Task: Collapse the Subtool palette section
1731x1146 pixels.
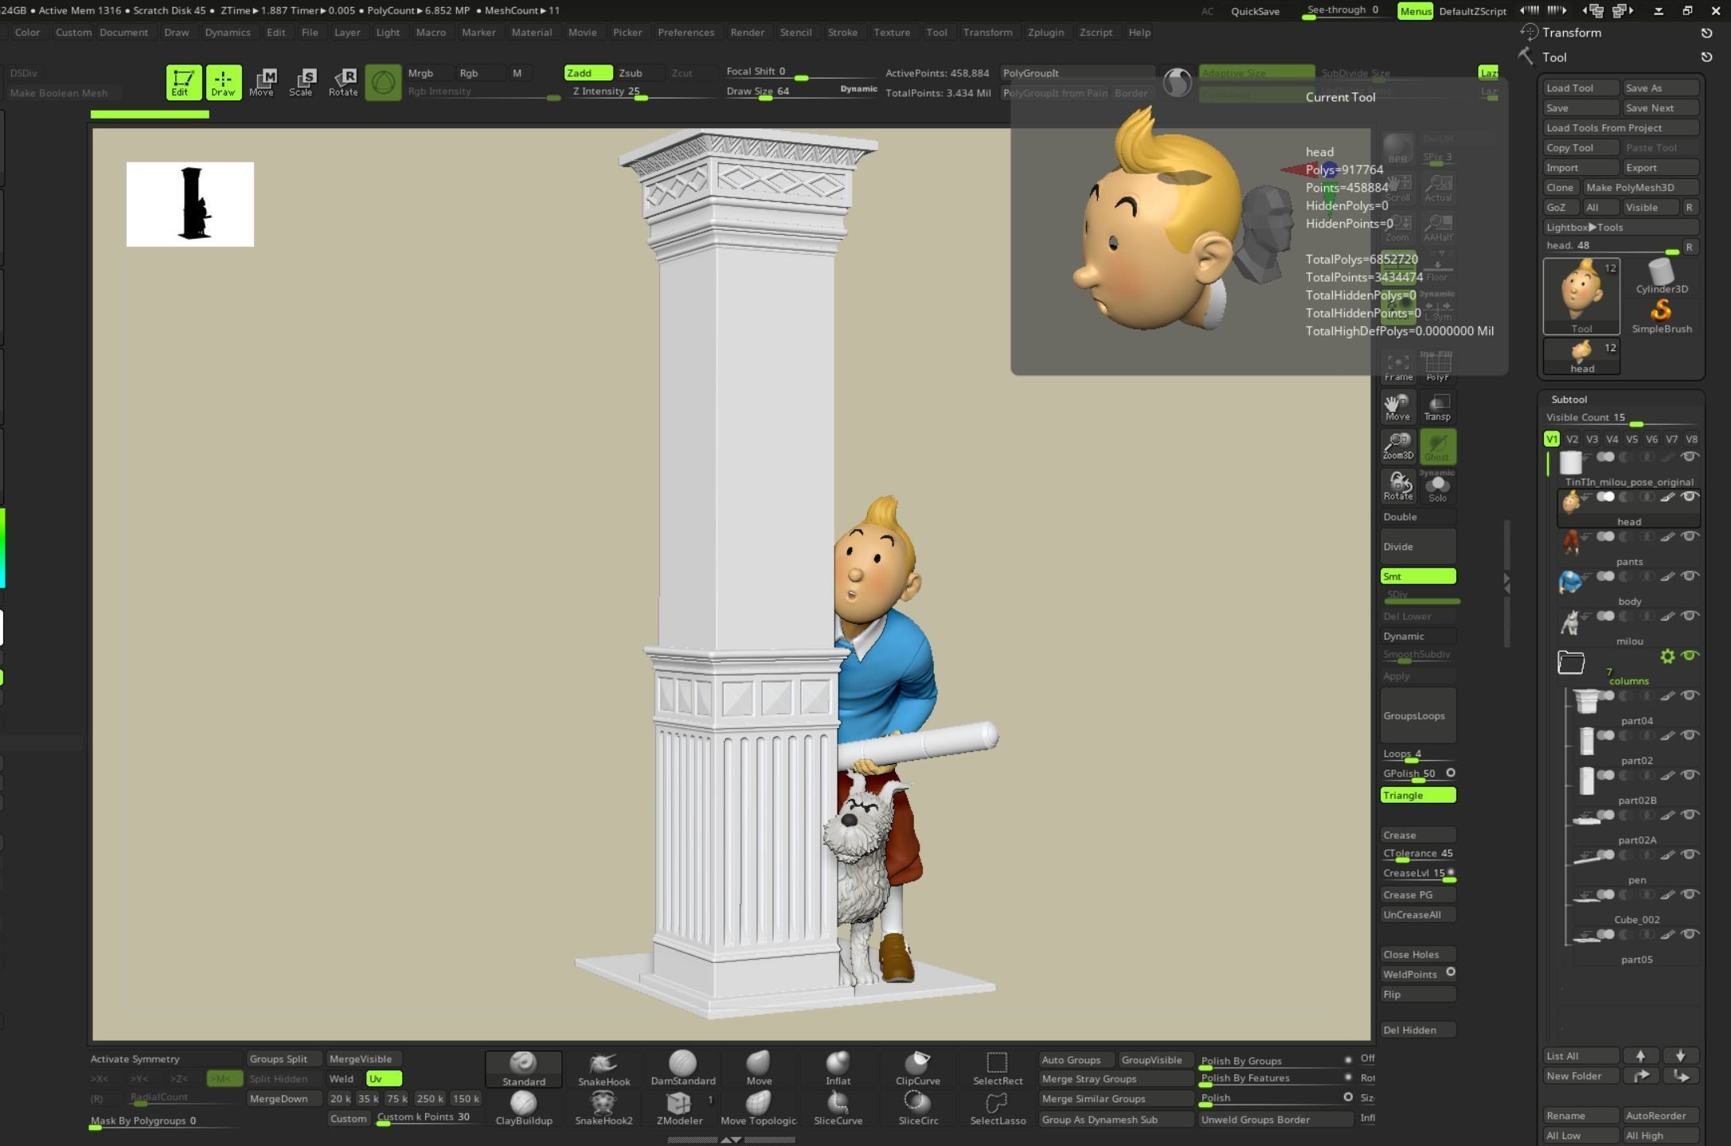Action: pyautogui.click(x=1569, y=399)
